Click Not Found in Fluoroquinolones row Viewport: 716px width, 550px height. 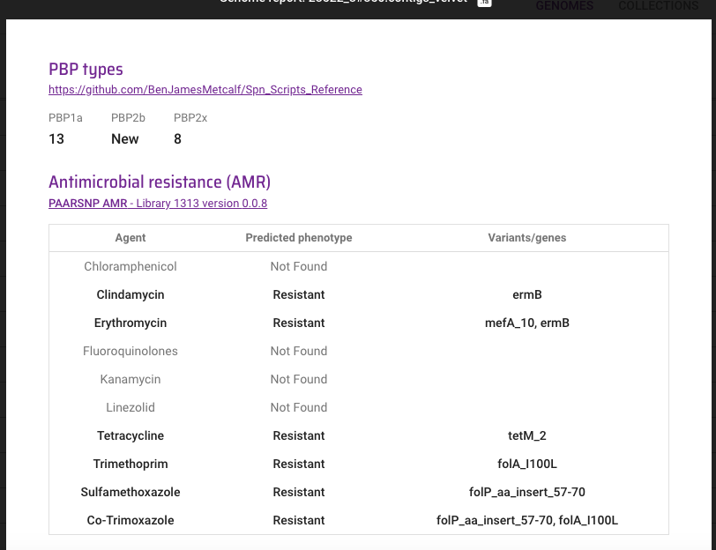coord(299,351)
